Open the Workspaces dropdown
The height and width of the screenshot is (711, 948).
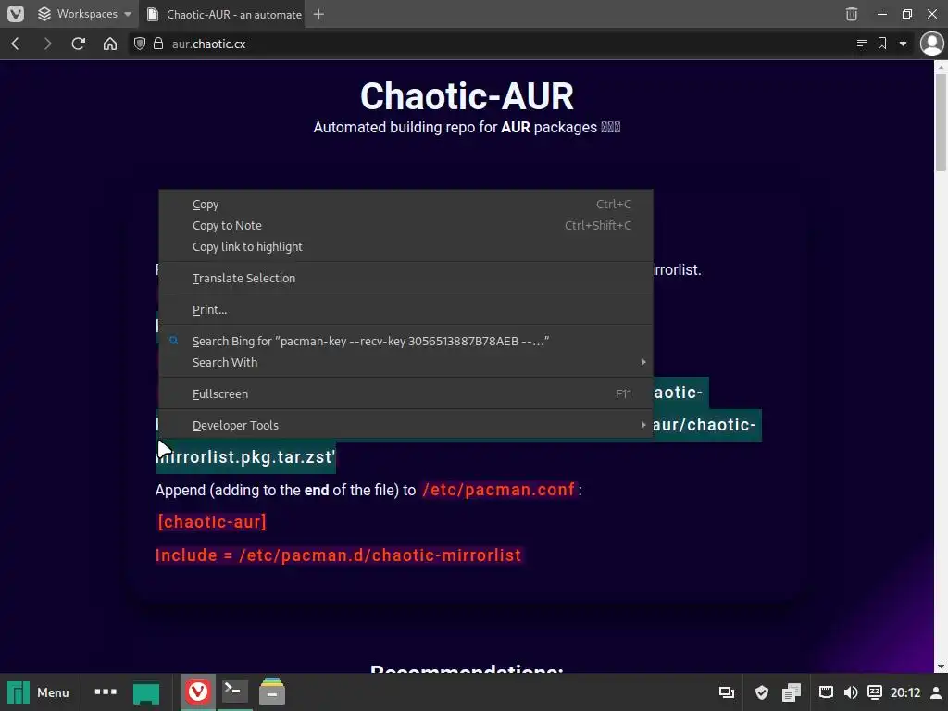(84, 14)
